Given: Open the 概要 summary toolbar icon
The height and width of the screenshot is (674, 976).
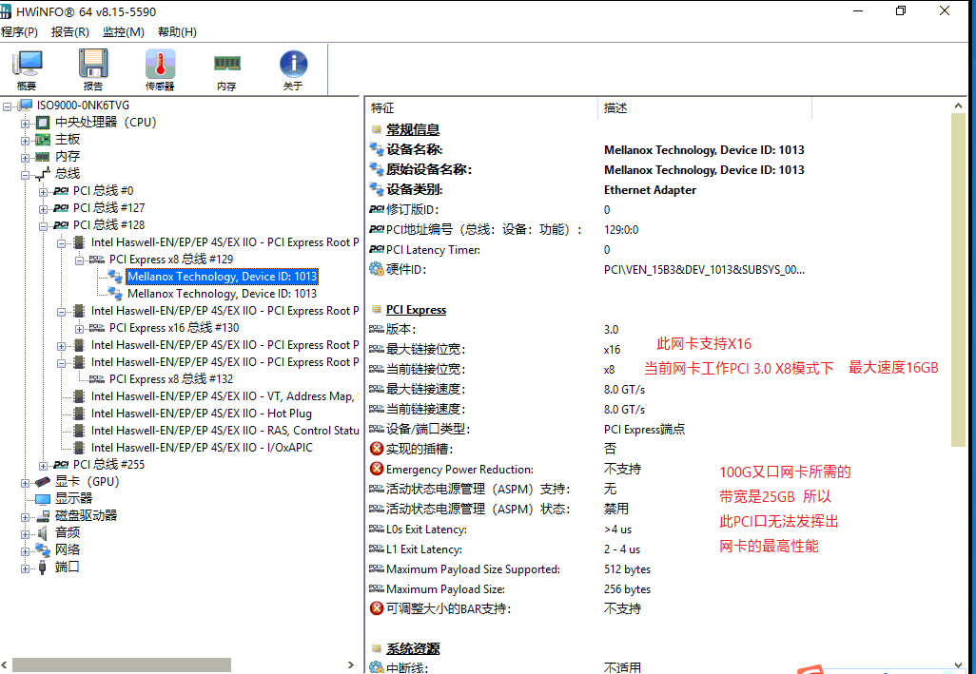Looking at the screenshot, I should tap(27, 65).
